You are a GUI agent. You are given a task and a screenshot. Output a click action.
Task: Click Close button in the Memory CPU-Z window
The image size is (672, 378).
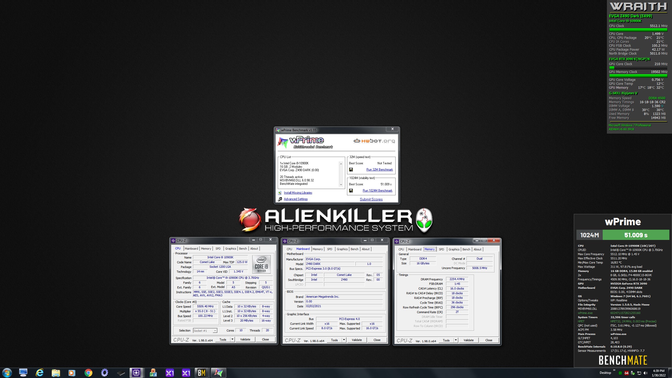[489, 340]
